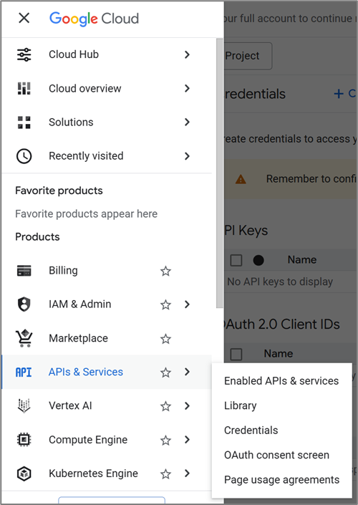This screenshot has width=358, height=505.
Task: Click the Name header in OAuth table
Action: coord(279,354)
